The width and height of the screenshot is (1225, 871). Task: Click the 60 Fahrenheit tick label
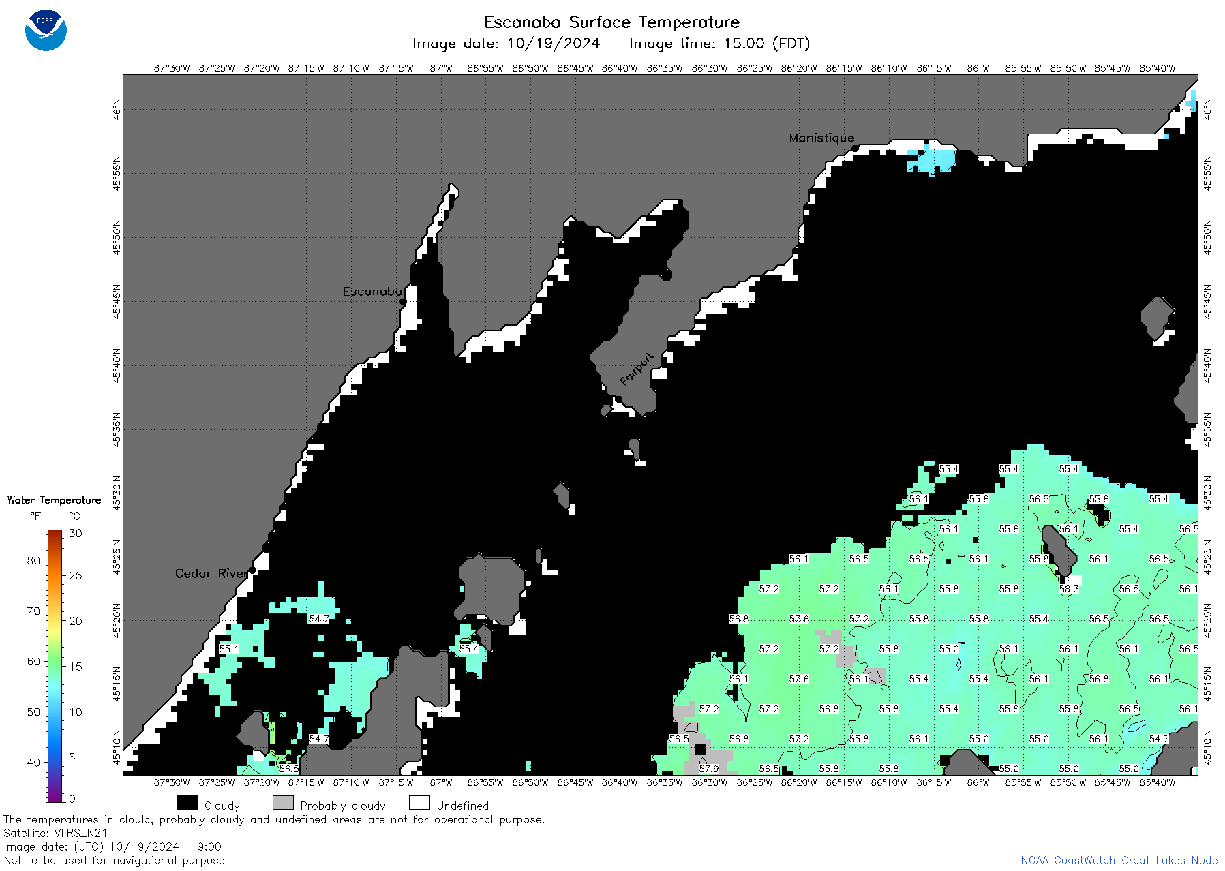pyautogui.click(x=33, y=661)
